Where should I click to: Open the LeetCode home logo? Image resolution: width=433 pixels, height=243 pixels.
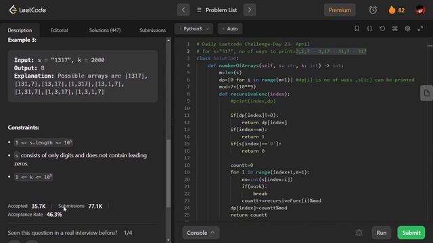27,10
